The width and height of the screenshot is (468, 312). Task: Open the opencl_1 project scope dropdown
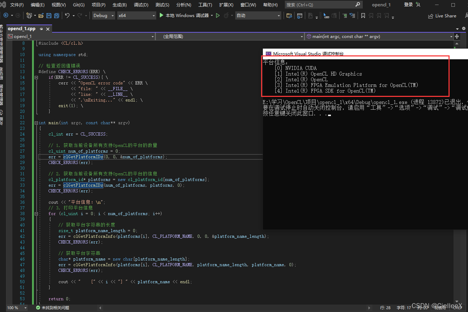point(81,37)
